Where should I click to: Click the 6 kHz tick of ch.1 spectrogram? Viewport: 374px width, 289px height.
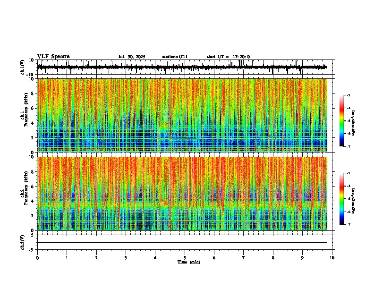(x=33, y=108)
